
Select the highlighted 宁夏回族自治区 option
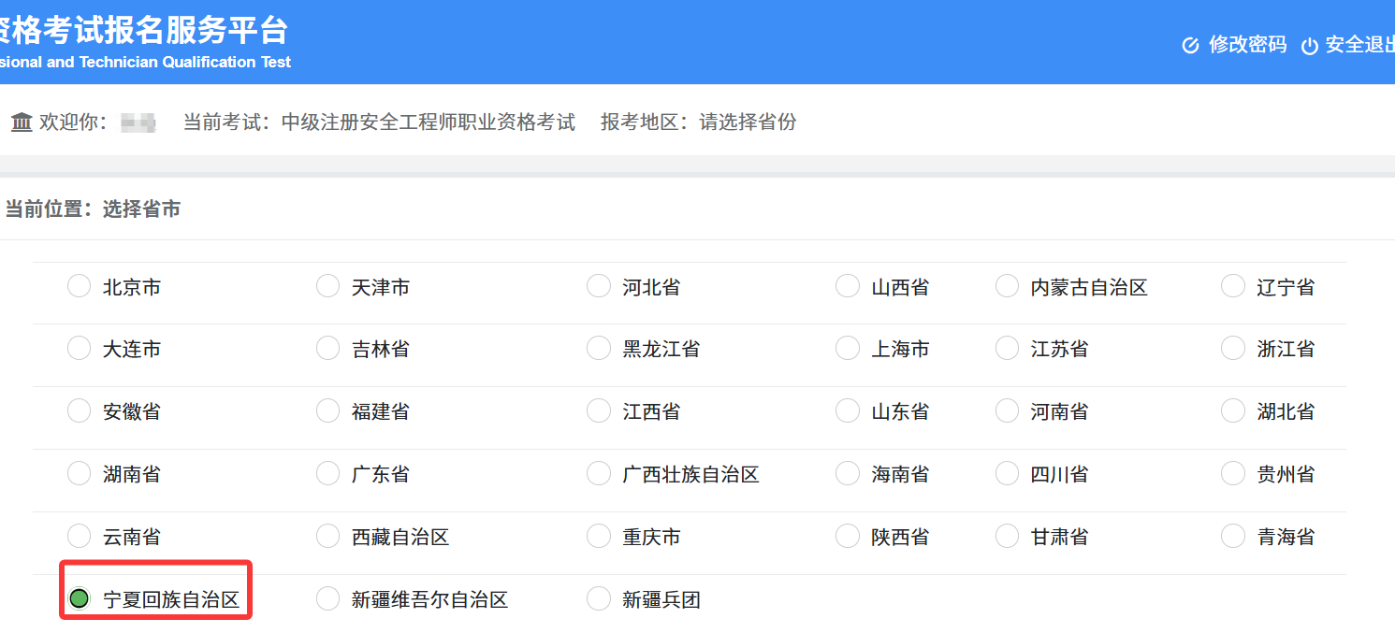(x=79, y=597)
